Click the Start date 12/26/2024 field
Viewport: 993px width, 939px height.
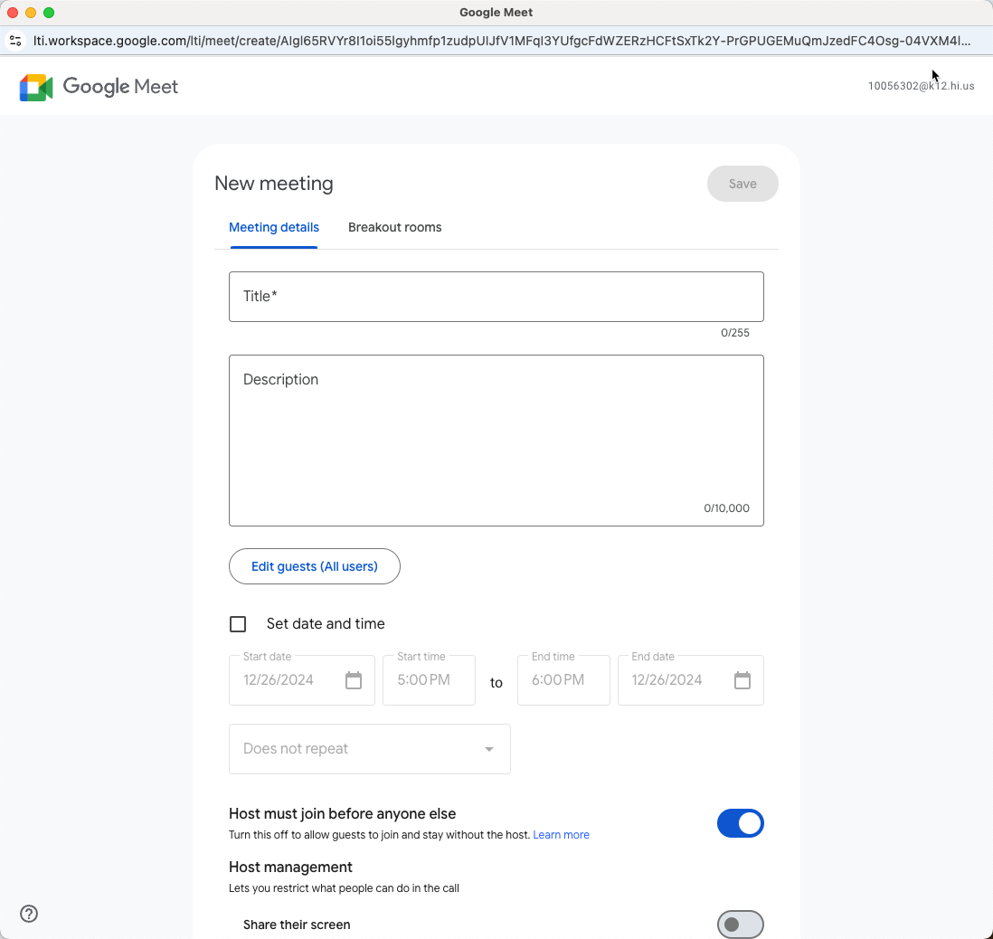click(302, 680)
